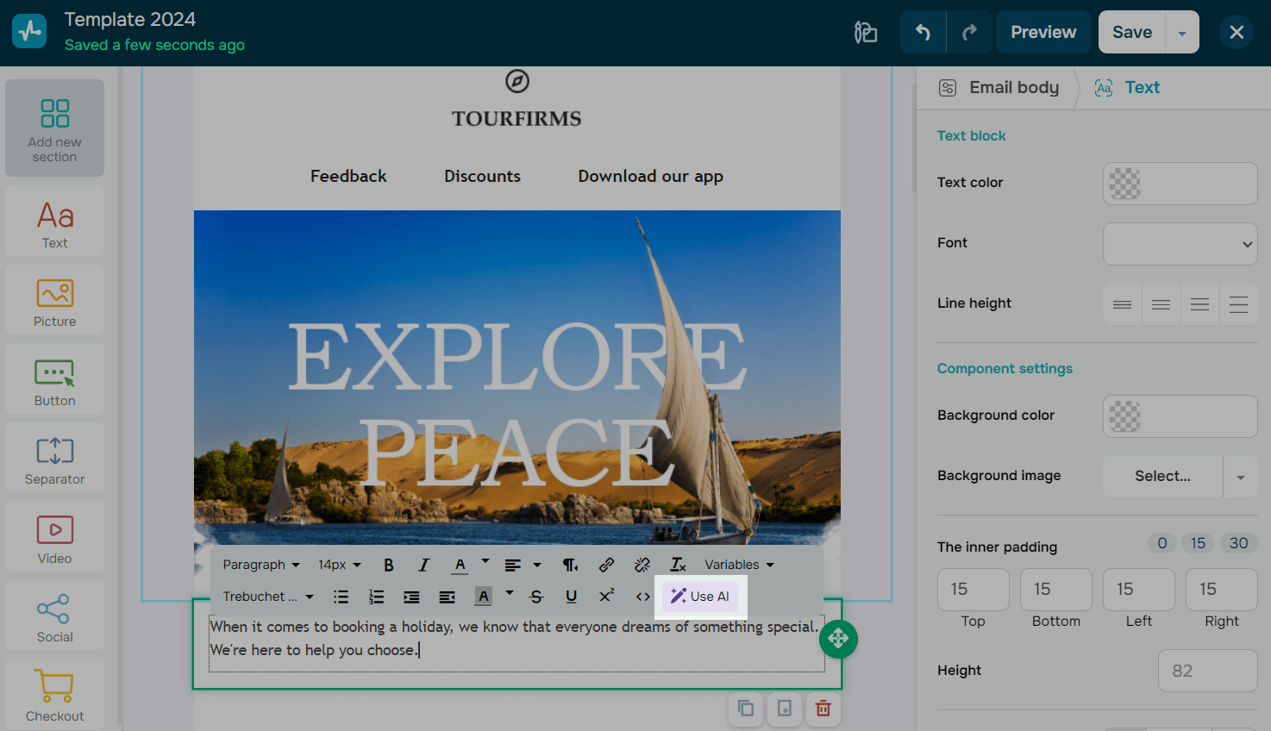Click the clear formatting icon
This screenshot has width=1271, height=731.
tap(678, 565)
